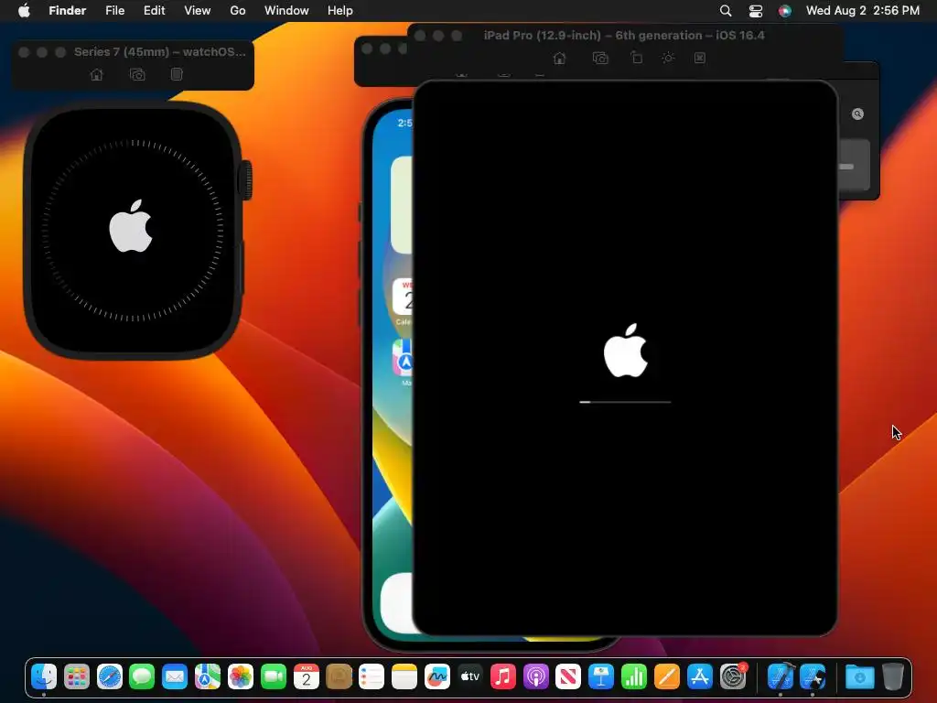Click the boxed X icon in the iPad Pro toolbar

(700, 58)
